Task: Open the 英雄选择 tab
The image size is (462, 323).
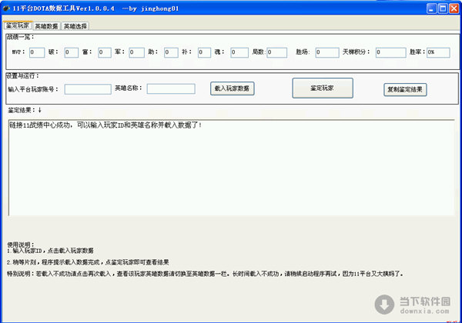Action: 75,26
